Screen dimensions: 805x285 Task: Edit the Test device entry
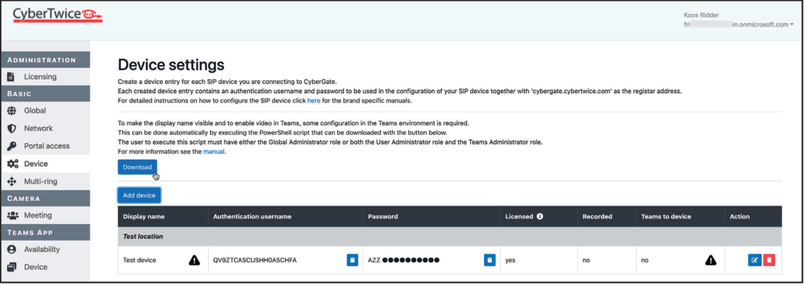(755, 261)
